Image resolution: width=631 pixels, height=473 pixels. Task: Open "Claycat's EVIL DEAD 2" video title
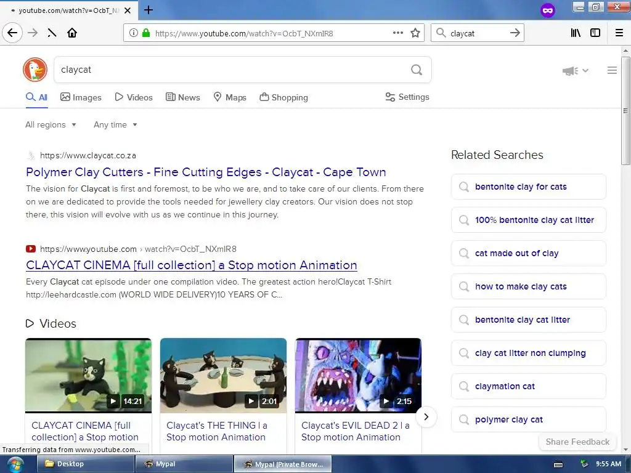(x=356, y=431)
